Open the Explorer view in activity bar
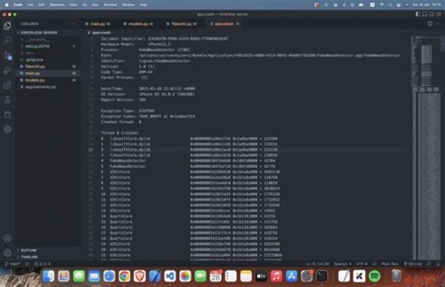The image size is (445, 287). pos(7,26)
